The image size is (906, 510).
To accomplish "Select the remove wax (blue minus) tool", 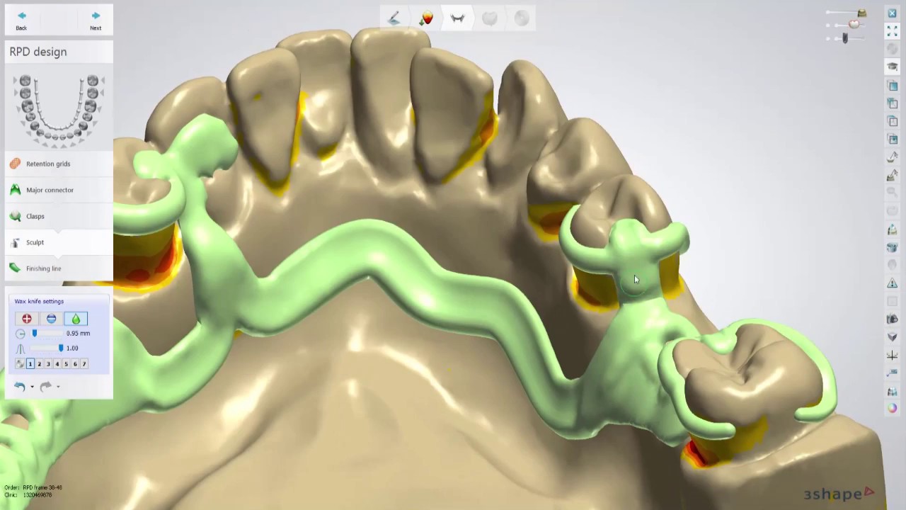I will point(51,319).
